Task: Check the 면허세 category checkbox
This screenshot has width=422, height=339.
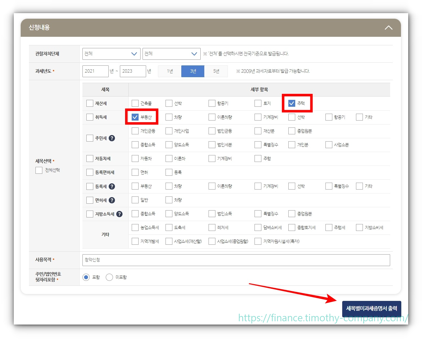Action: pyautogui.click(x=90, y=200)
